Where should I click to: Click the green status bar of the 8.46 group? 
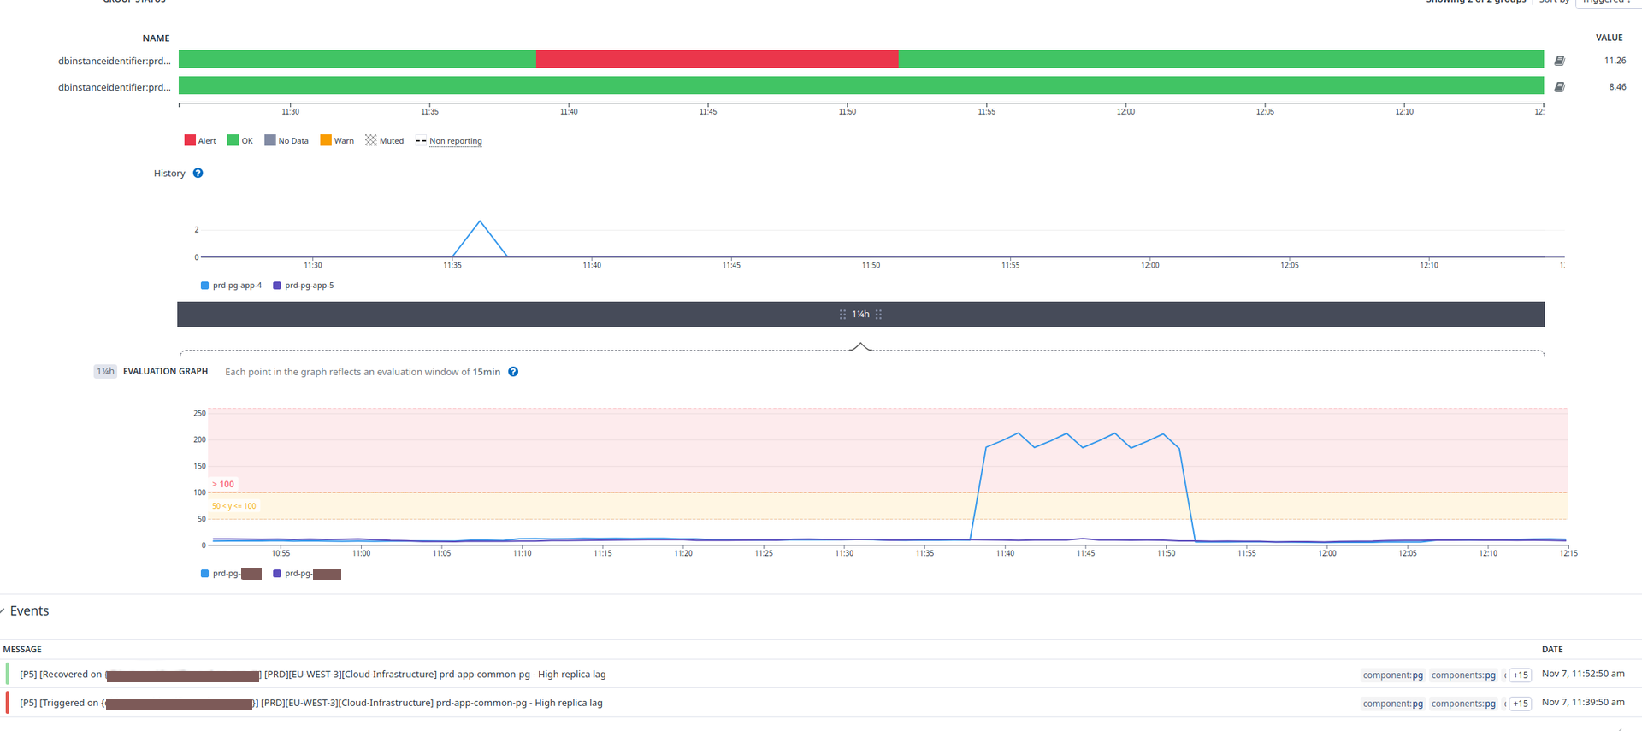coord(860,85)
